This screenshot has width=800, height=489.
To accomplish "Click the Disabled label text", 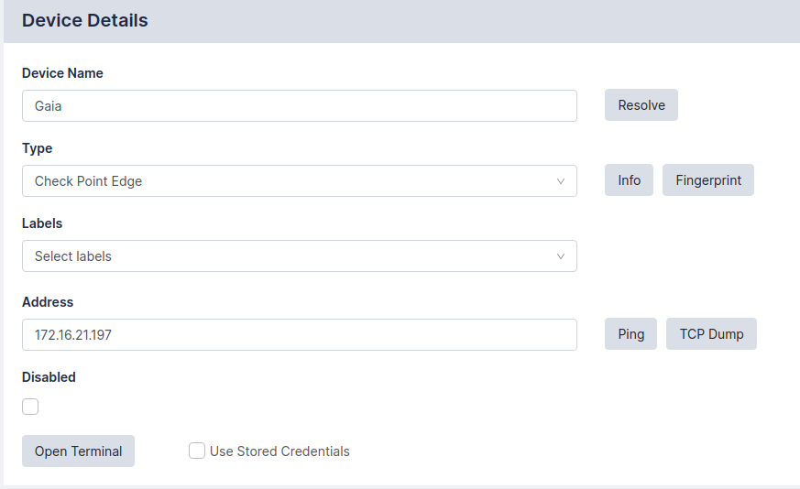I will pyautogui.click(x=49, y=377).
